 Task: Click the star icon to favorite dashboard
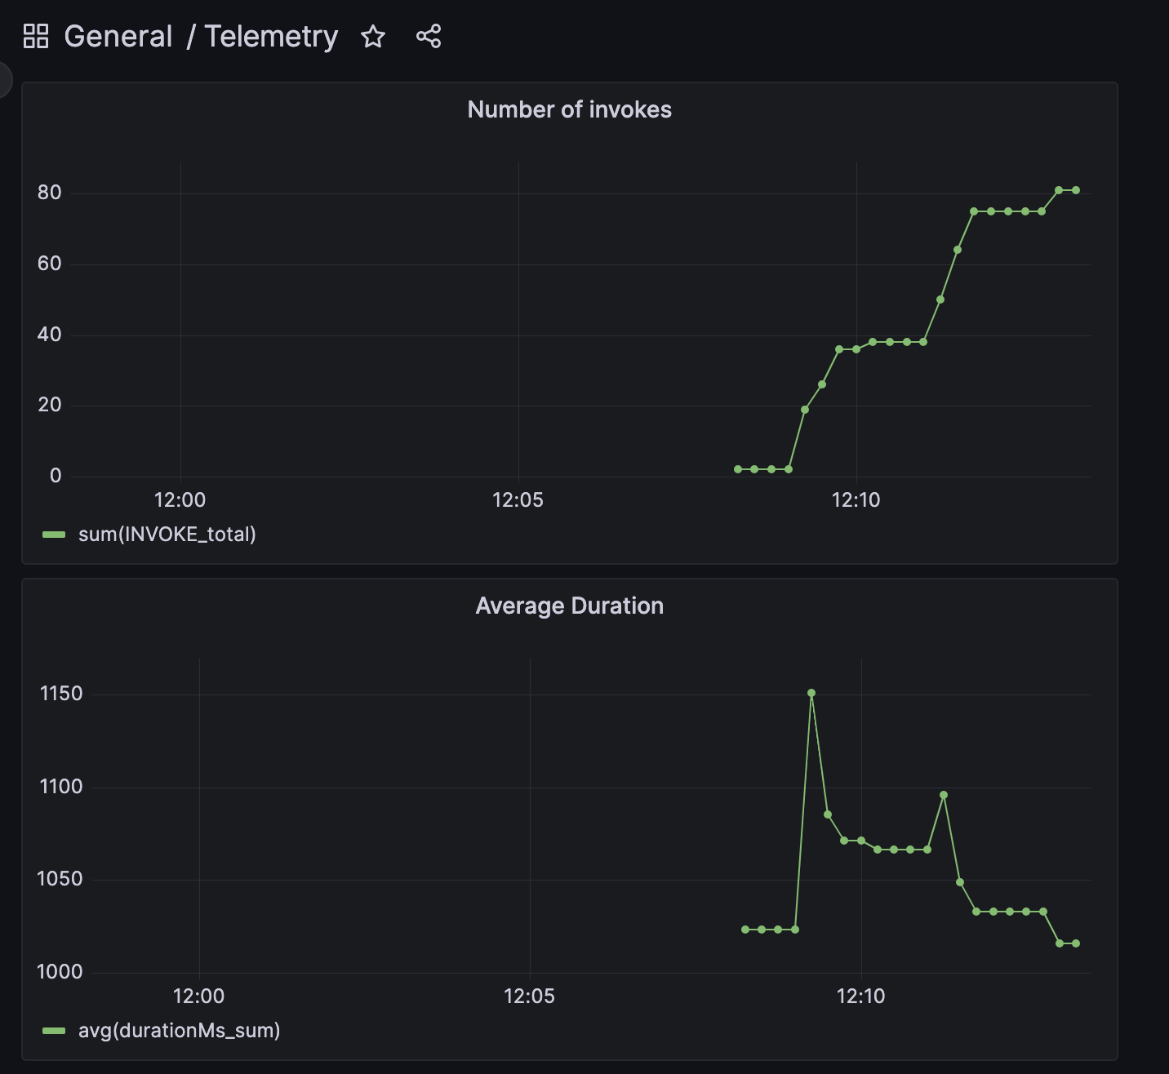373,36
